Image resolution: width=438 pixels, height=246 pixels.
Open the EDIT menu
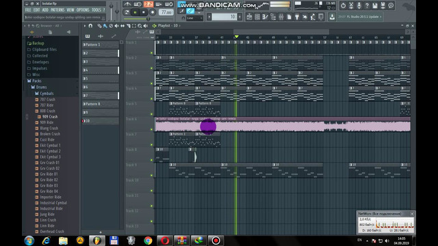pyautogui.click(x=36, y=10)
